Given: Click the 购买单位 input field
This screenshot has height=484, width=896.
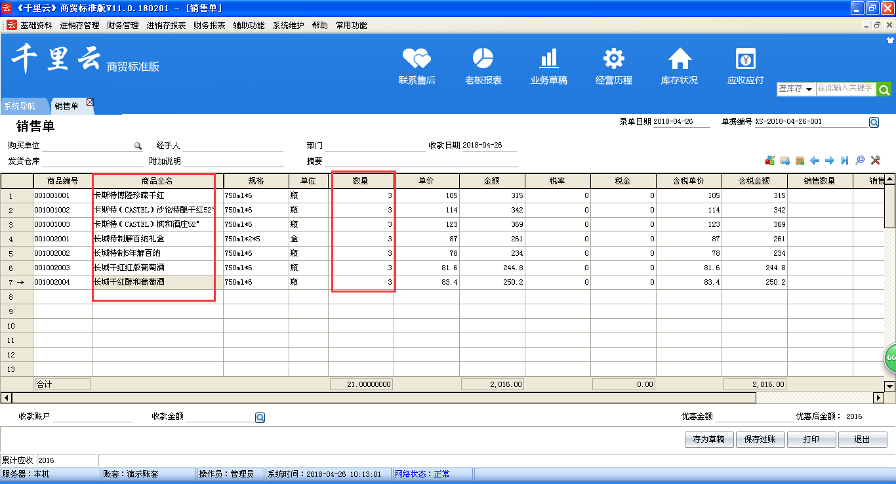Looking at the screenshot, I should click(x=87, y=146).
